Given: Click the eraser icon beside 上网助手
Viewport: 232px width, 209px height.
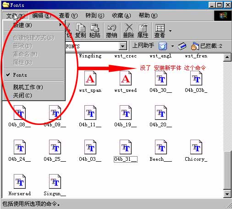Looking at the screenshot, I should (x=182, y=46).
